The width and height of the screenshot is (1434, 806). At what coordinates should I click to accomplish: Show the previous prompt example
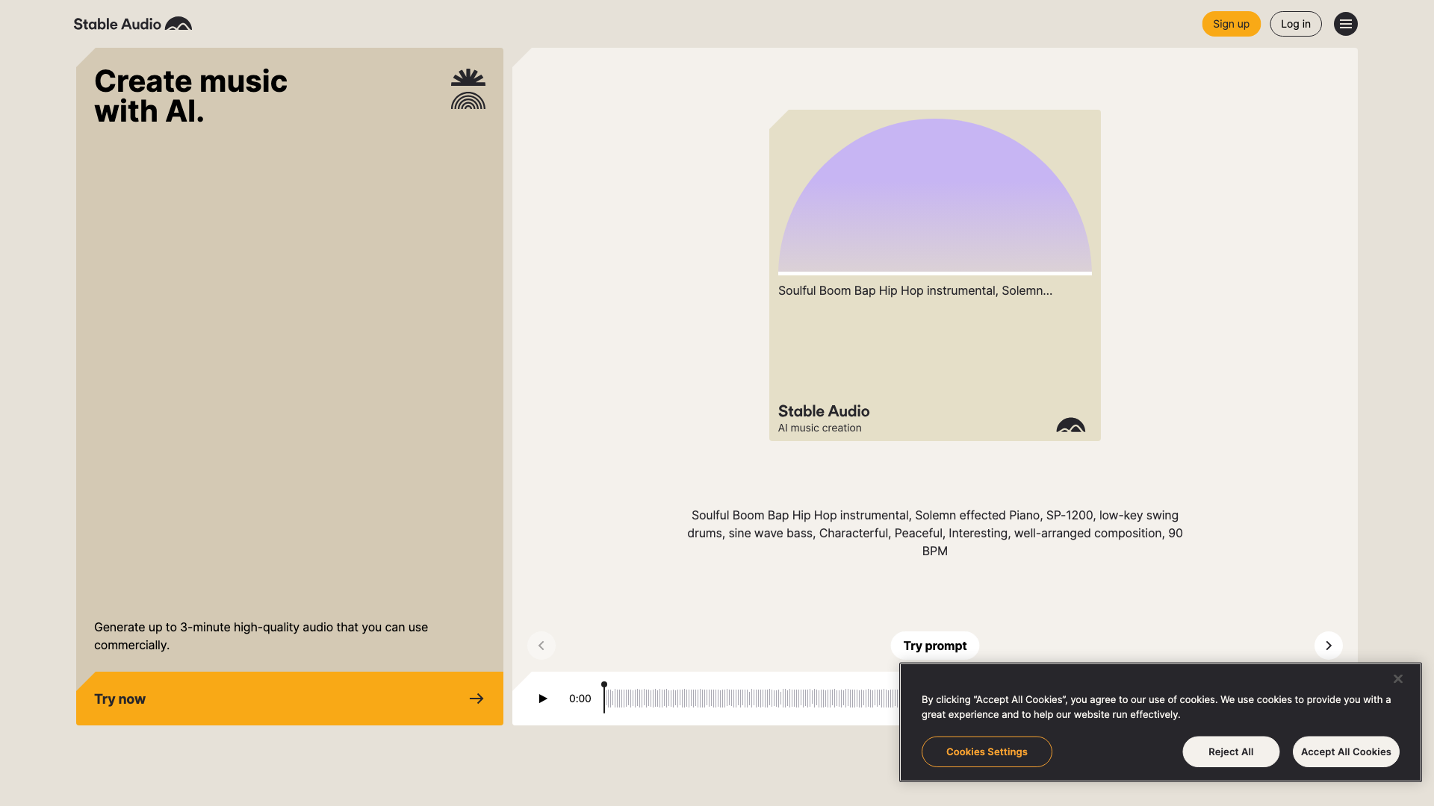click(x=541, y=646)
